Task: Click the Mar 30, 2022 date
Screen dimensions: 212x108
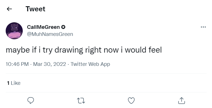Action: (x=49, y=64)
